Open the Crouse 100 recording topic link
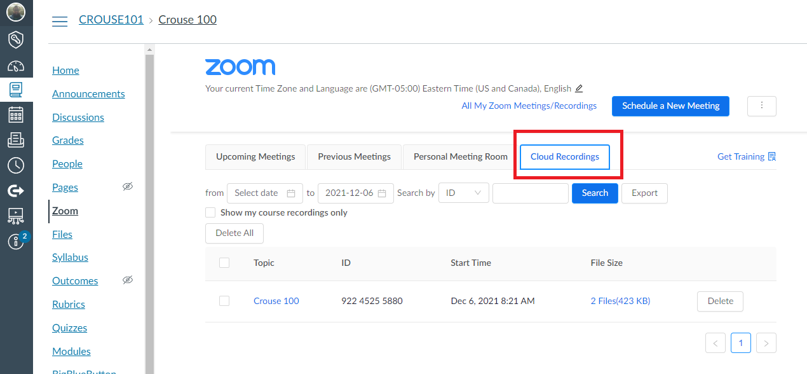This screenshot has height=374, width=807. 276,301
